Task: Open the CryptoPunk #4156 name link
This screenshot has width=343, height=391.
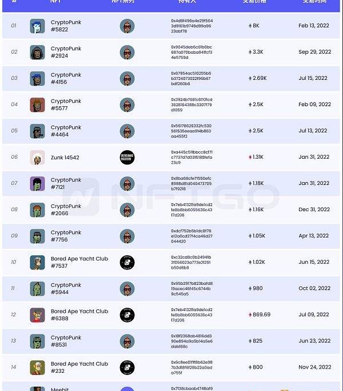Action: (x=66, y=79)
